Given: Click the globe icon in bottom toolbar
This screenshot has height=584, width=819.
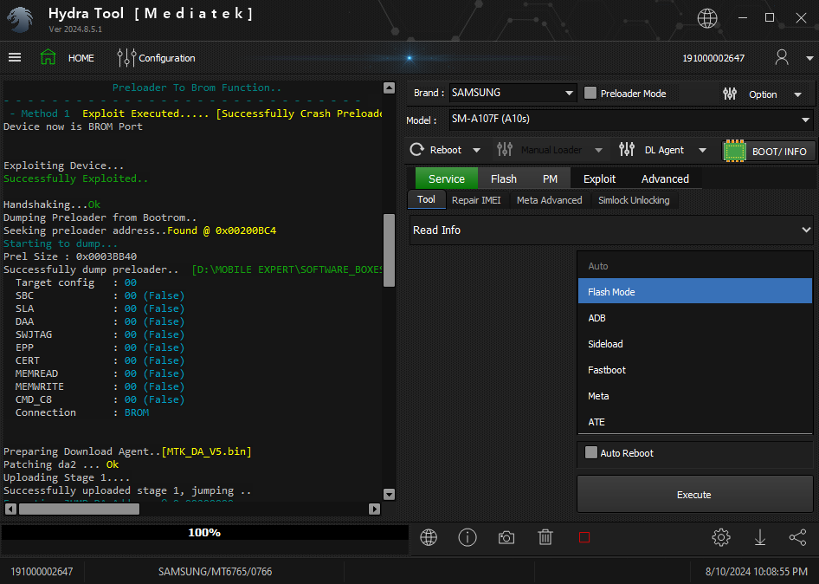Looking at the screenshot, I should 429,537.
